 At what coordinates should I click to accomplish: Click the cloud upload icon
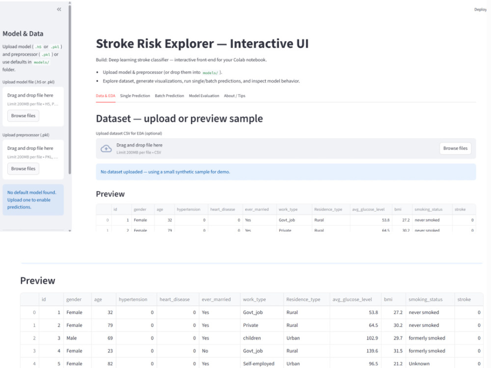click(x=106, y=148)
